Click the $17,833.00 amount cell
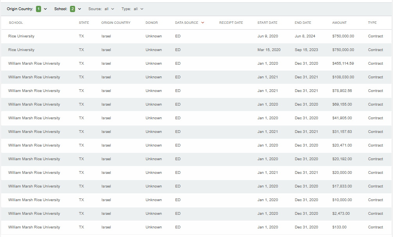 click(x=342, y=186)
